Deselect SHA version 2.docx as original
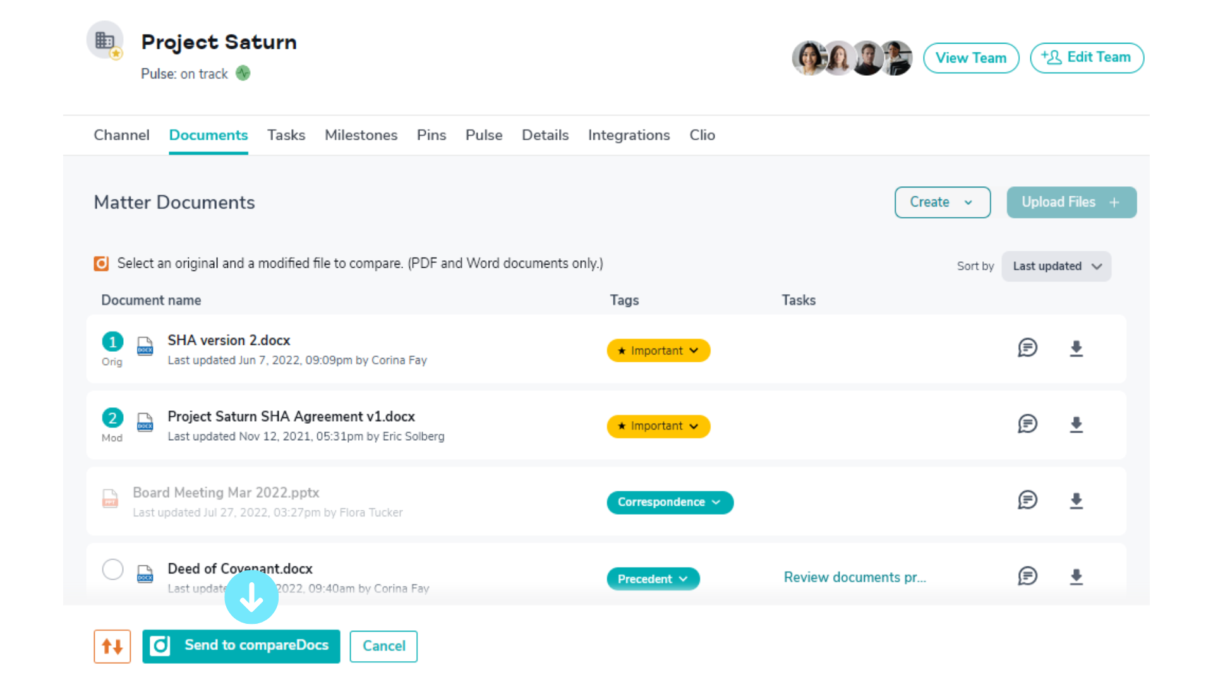The image size is (1213, 682). point(112,342)
